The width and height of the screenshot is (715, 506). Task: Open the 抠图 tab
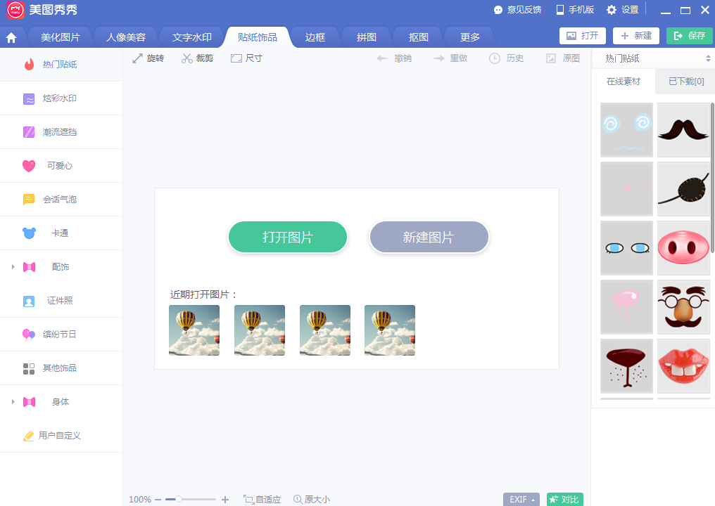tap(419, 37)
